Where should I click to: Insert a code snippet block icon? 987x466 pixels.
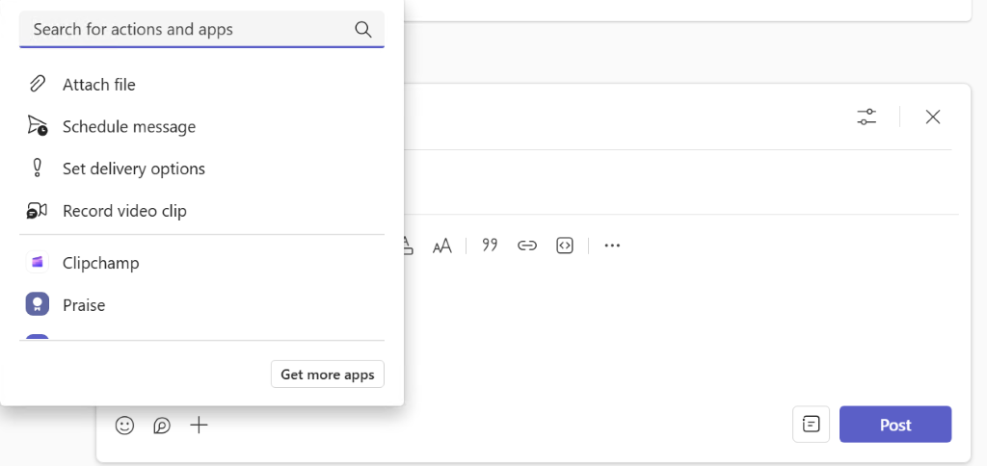(x=565, y=246)
